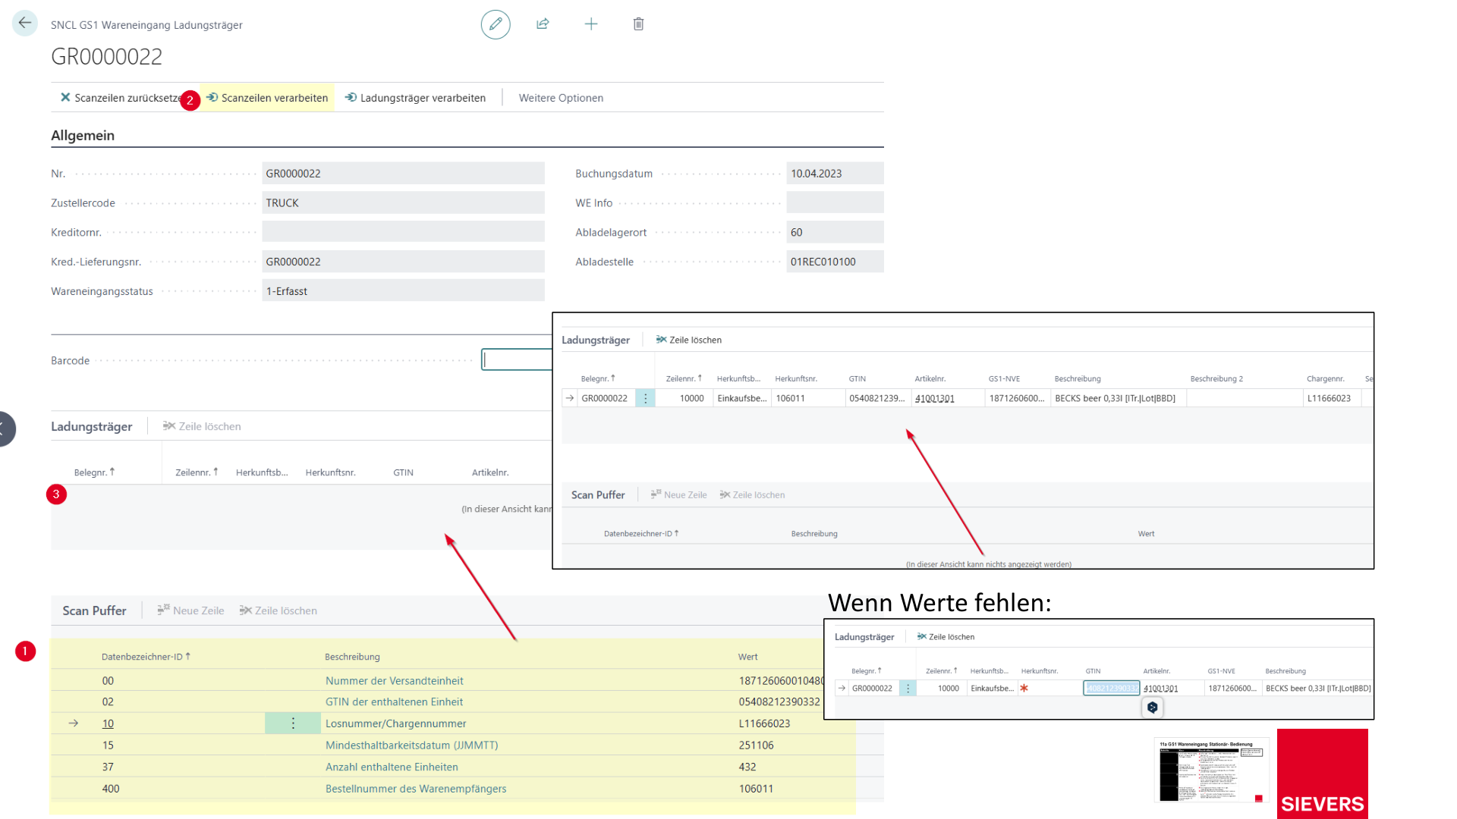Click the Abladestelle field 01REC010100
This screenshot has width=1457, height=819.
tap(835, 262)
